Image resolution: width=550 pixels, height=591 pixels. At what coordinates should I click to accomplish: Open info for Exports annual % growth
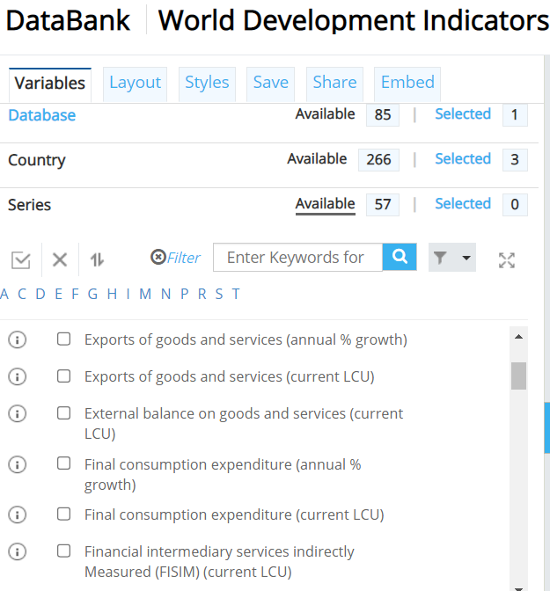click(x=17, y=339)
